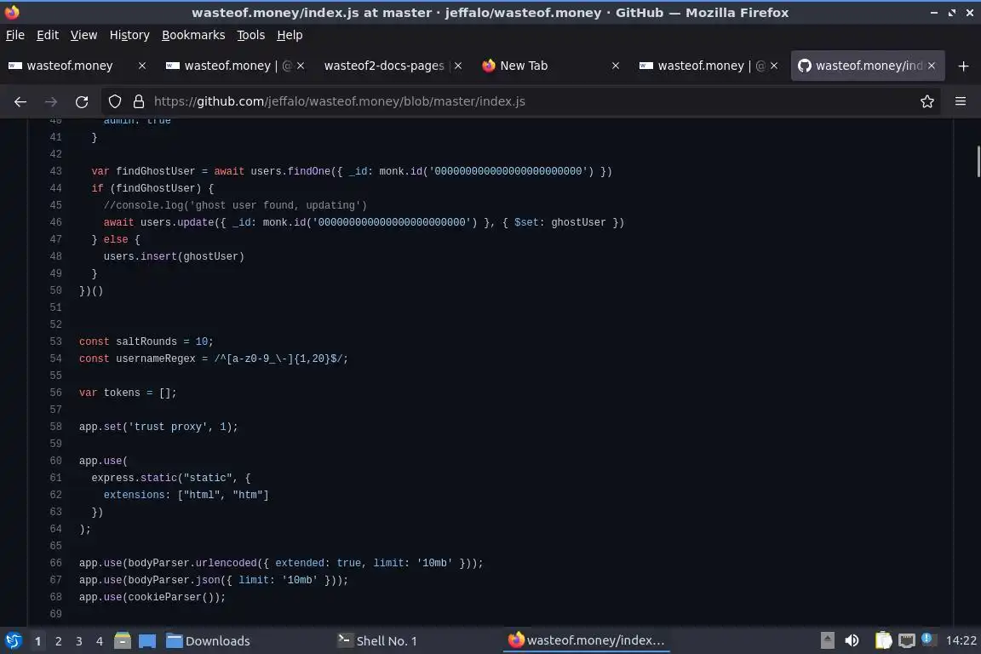Open the Help menu
This screenshot has height=654, width=981.
[290, 35]
